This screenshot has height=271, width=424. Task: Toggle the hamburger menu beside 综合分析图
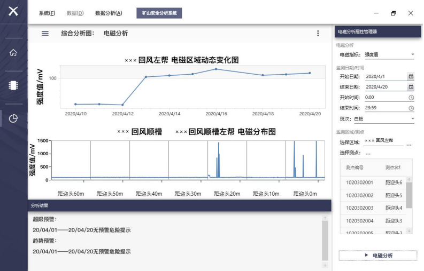click(x=45, y=33)
